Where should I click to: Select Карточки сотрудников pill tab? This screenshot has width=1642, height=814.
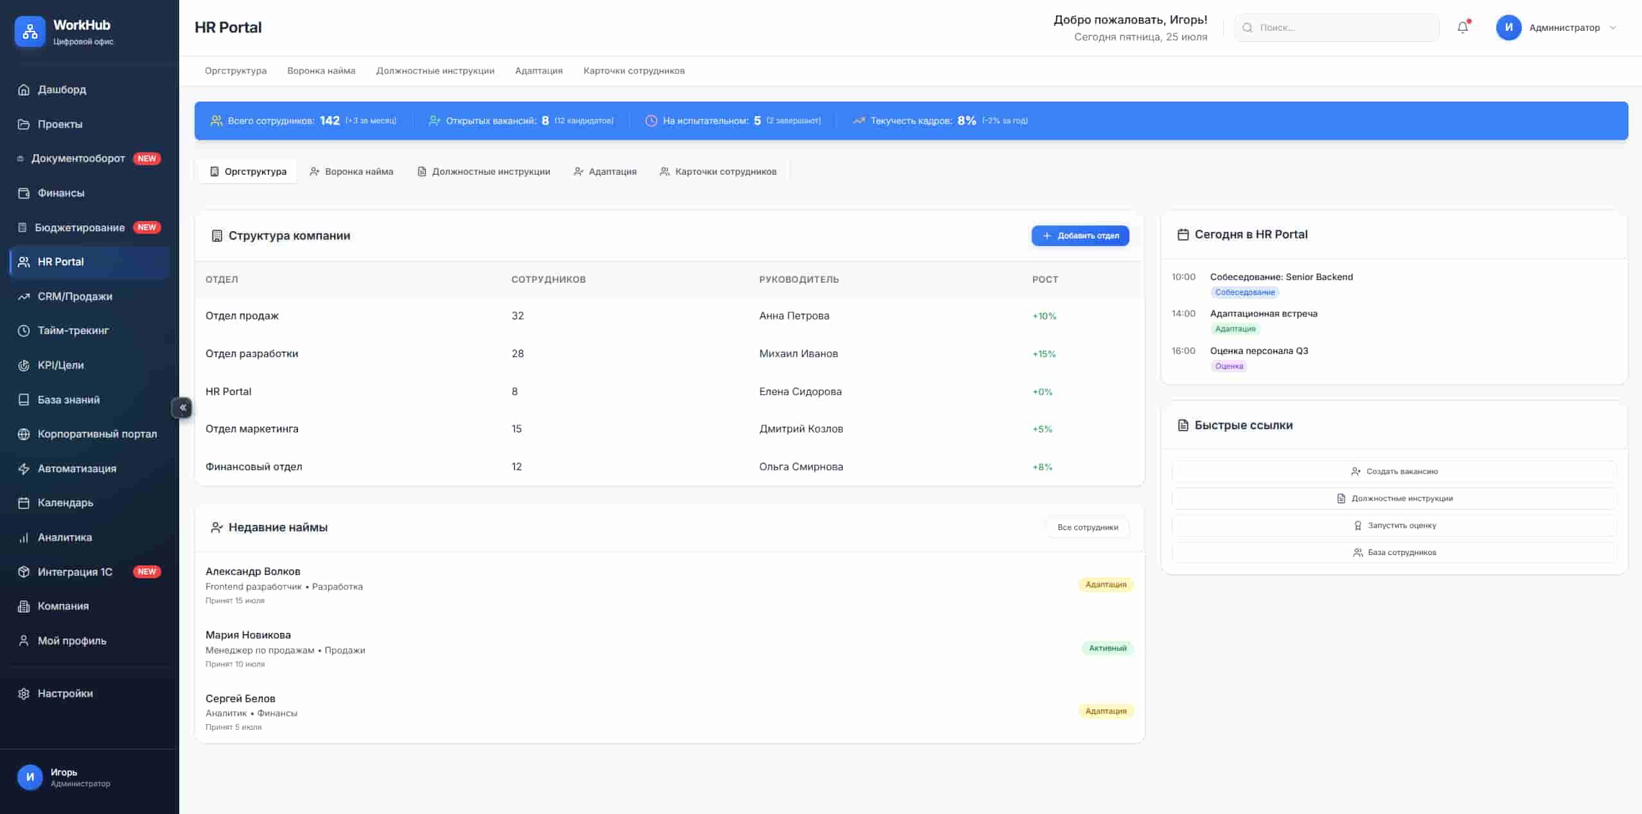click(x=718, y=172)
